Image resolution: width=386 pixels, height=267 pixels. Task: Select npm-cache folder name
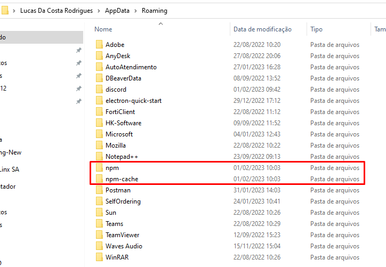[x=122, y=179]
